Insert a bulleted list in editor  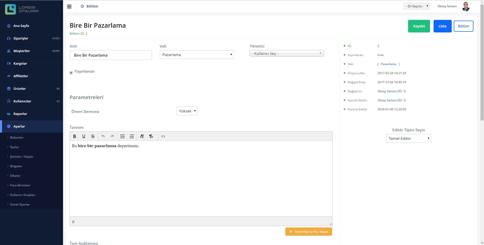[123, 136]
